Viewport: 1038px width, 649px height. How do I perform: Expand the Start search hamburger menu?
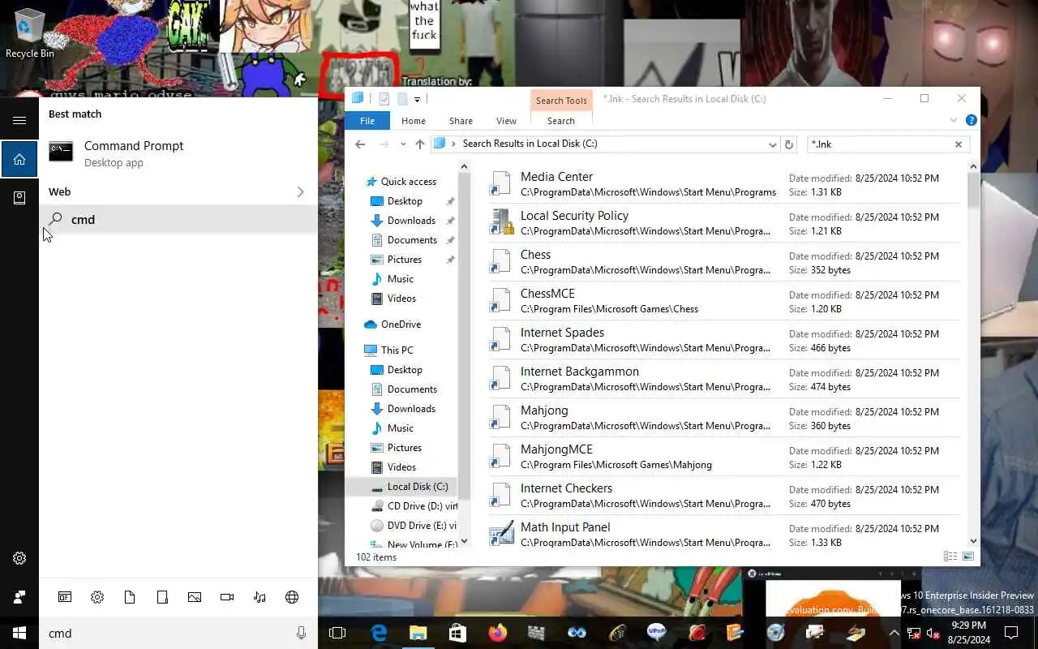19,120
